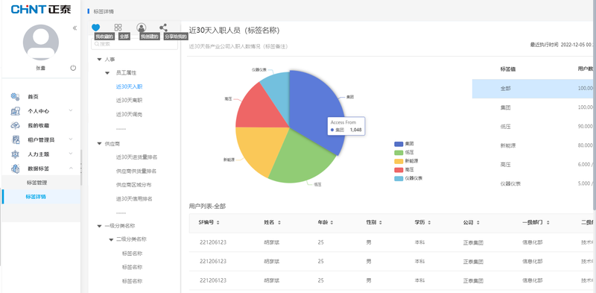
Task: Sort the table by 年龄 column
Action: [x=332, y=223]
